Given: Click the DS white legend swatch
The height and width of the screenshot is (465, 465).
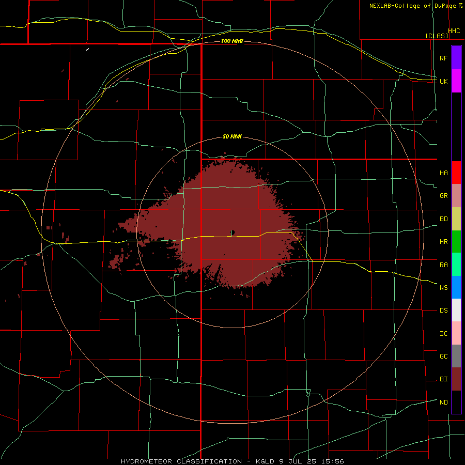Looking at the screenshot, I should 456,310.
